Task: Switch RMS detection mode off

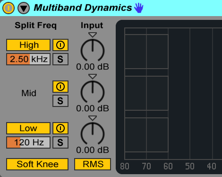Action: (93, 164)
